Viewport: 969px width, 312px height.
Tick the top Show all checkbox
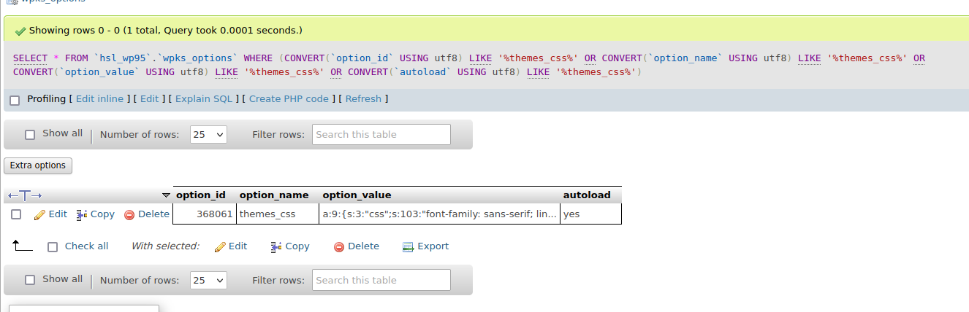pos(30,135)
